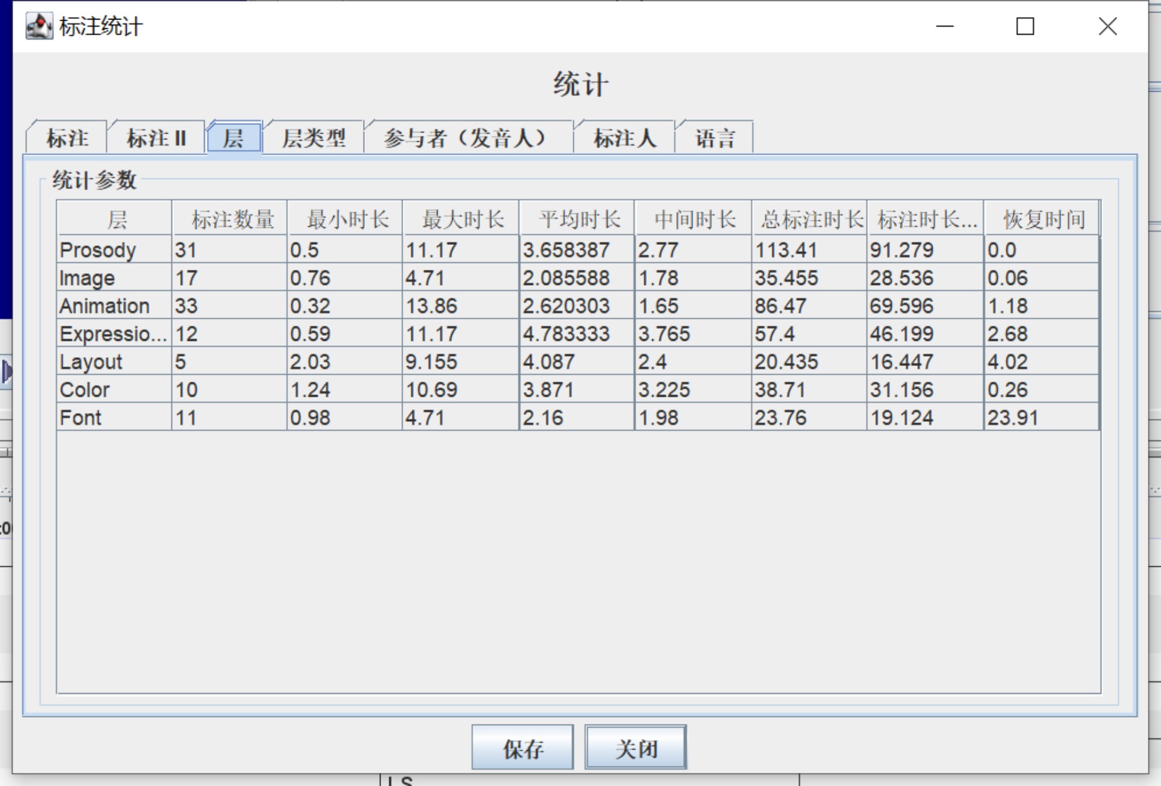Go to the 标注人 tab

tap(624, 138)
